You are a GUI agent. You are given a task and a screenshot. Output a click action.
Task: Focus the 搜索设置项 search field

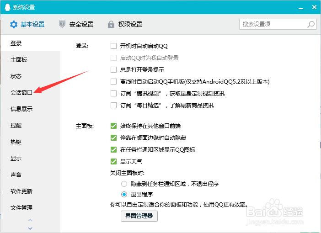[x=278, y=24]
